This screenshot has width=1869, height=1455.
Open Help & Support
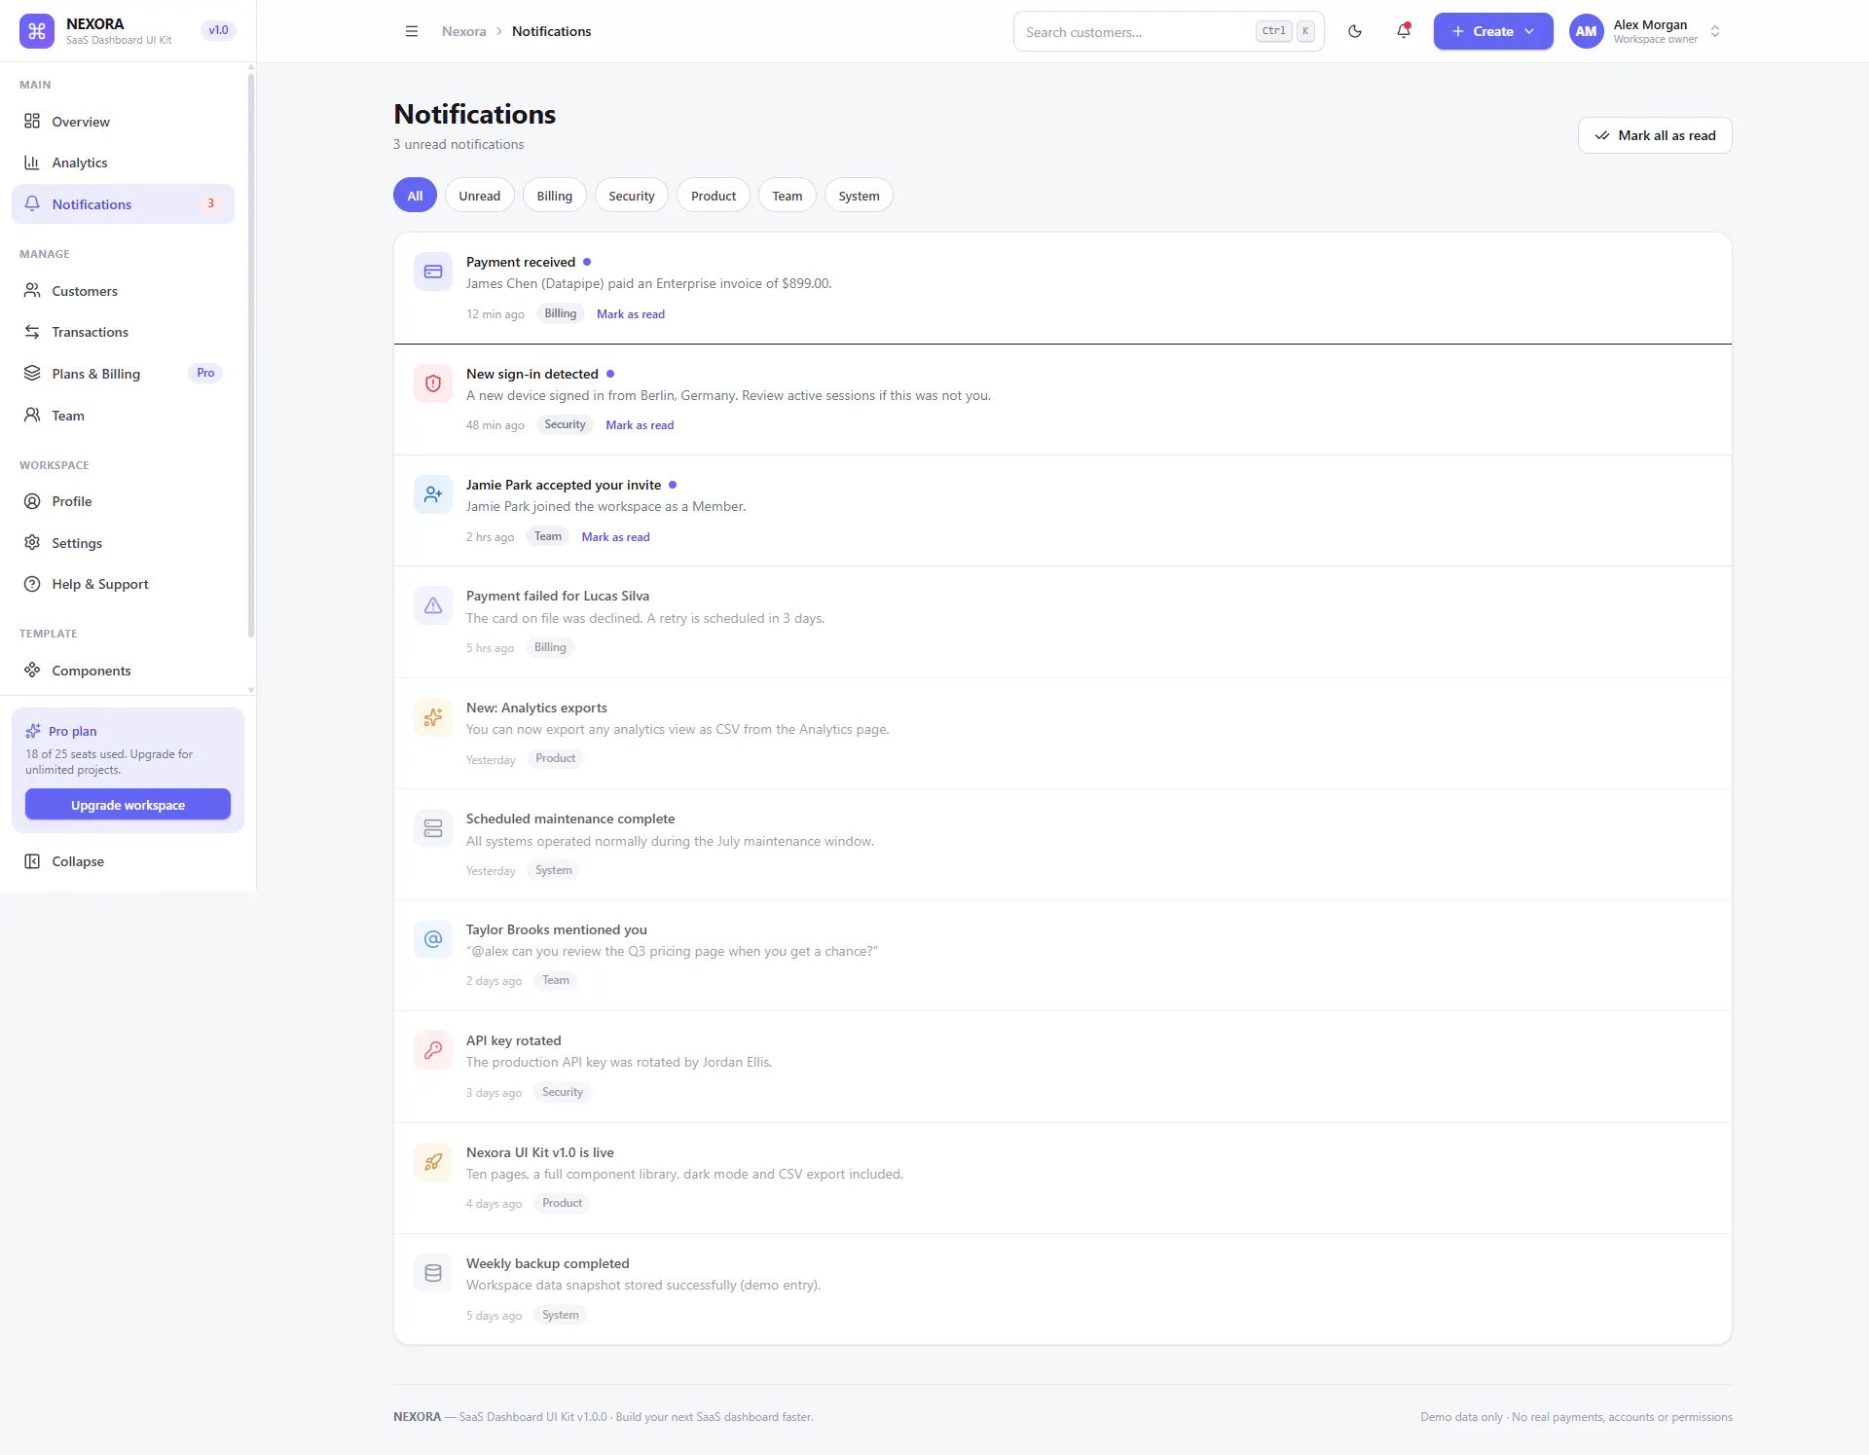(x=123, y=584)
